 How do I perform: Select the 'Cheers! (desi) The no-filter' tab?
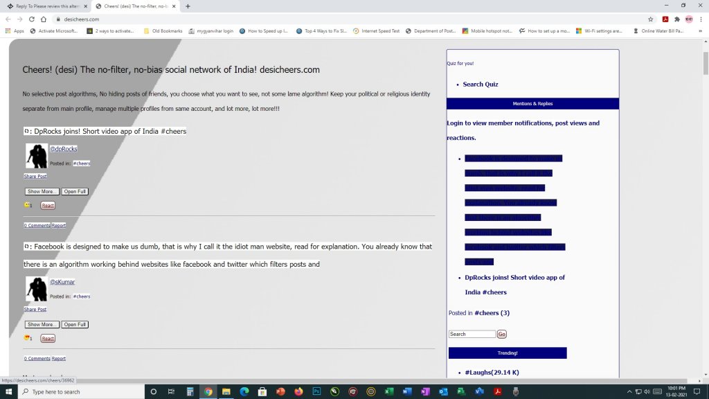coord(135,6)
